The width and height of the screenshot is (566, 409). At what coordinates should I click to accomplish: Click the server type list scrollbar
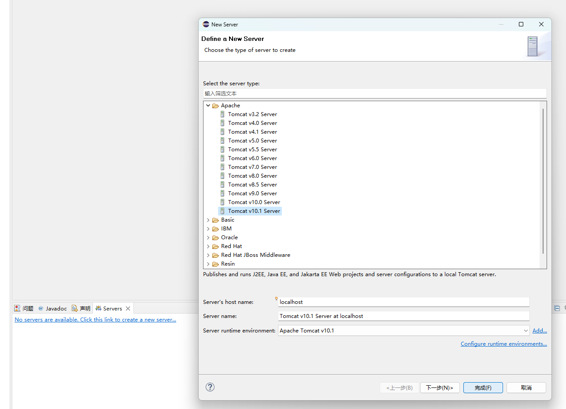[x=543, y=181]
